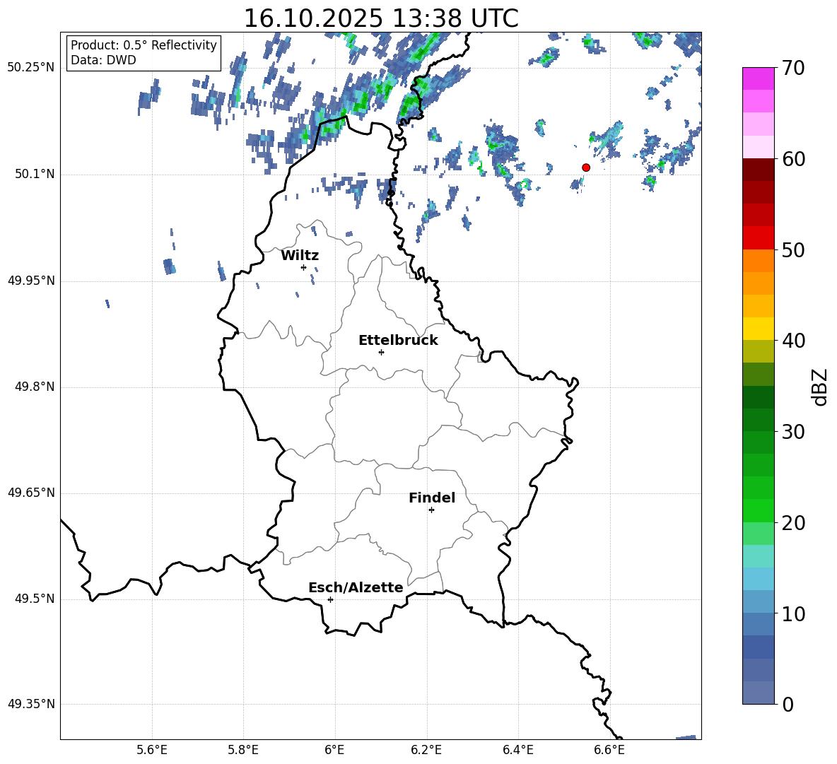Click the Wiltz city label
The width and height of the screenshot is (837, 764).
(300, 256)
